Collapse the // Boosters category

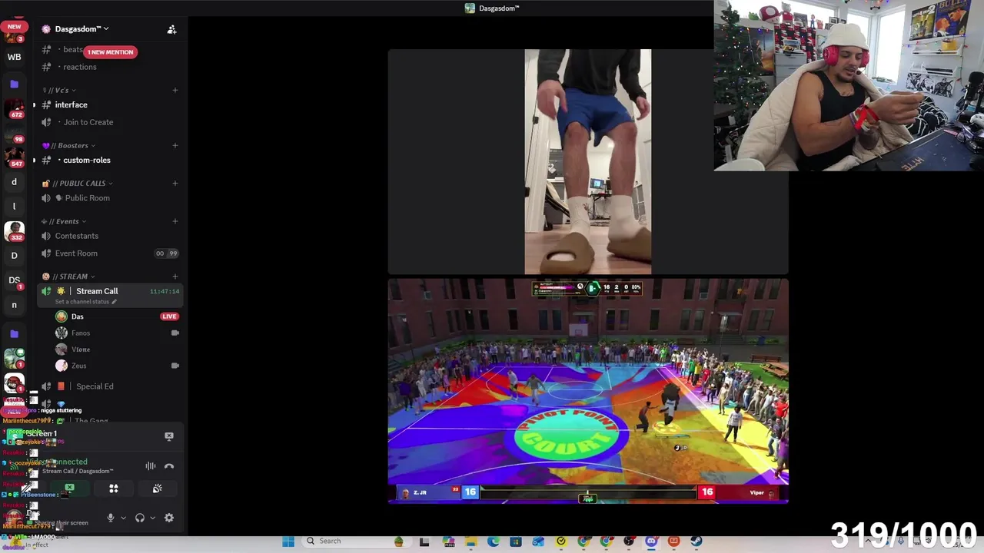coord(69,145)
